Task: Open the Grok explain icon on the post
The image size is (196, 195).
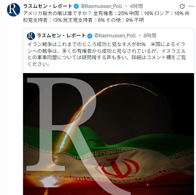Action: tap(182, 6)
